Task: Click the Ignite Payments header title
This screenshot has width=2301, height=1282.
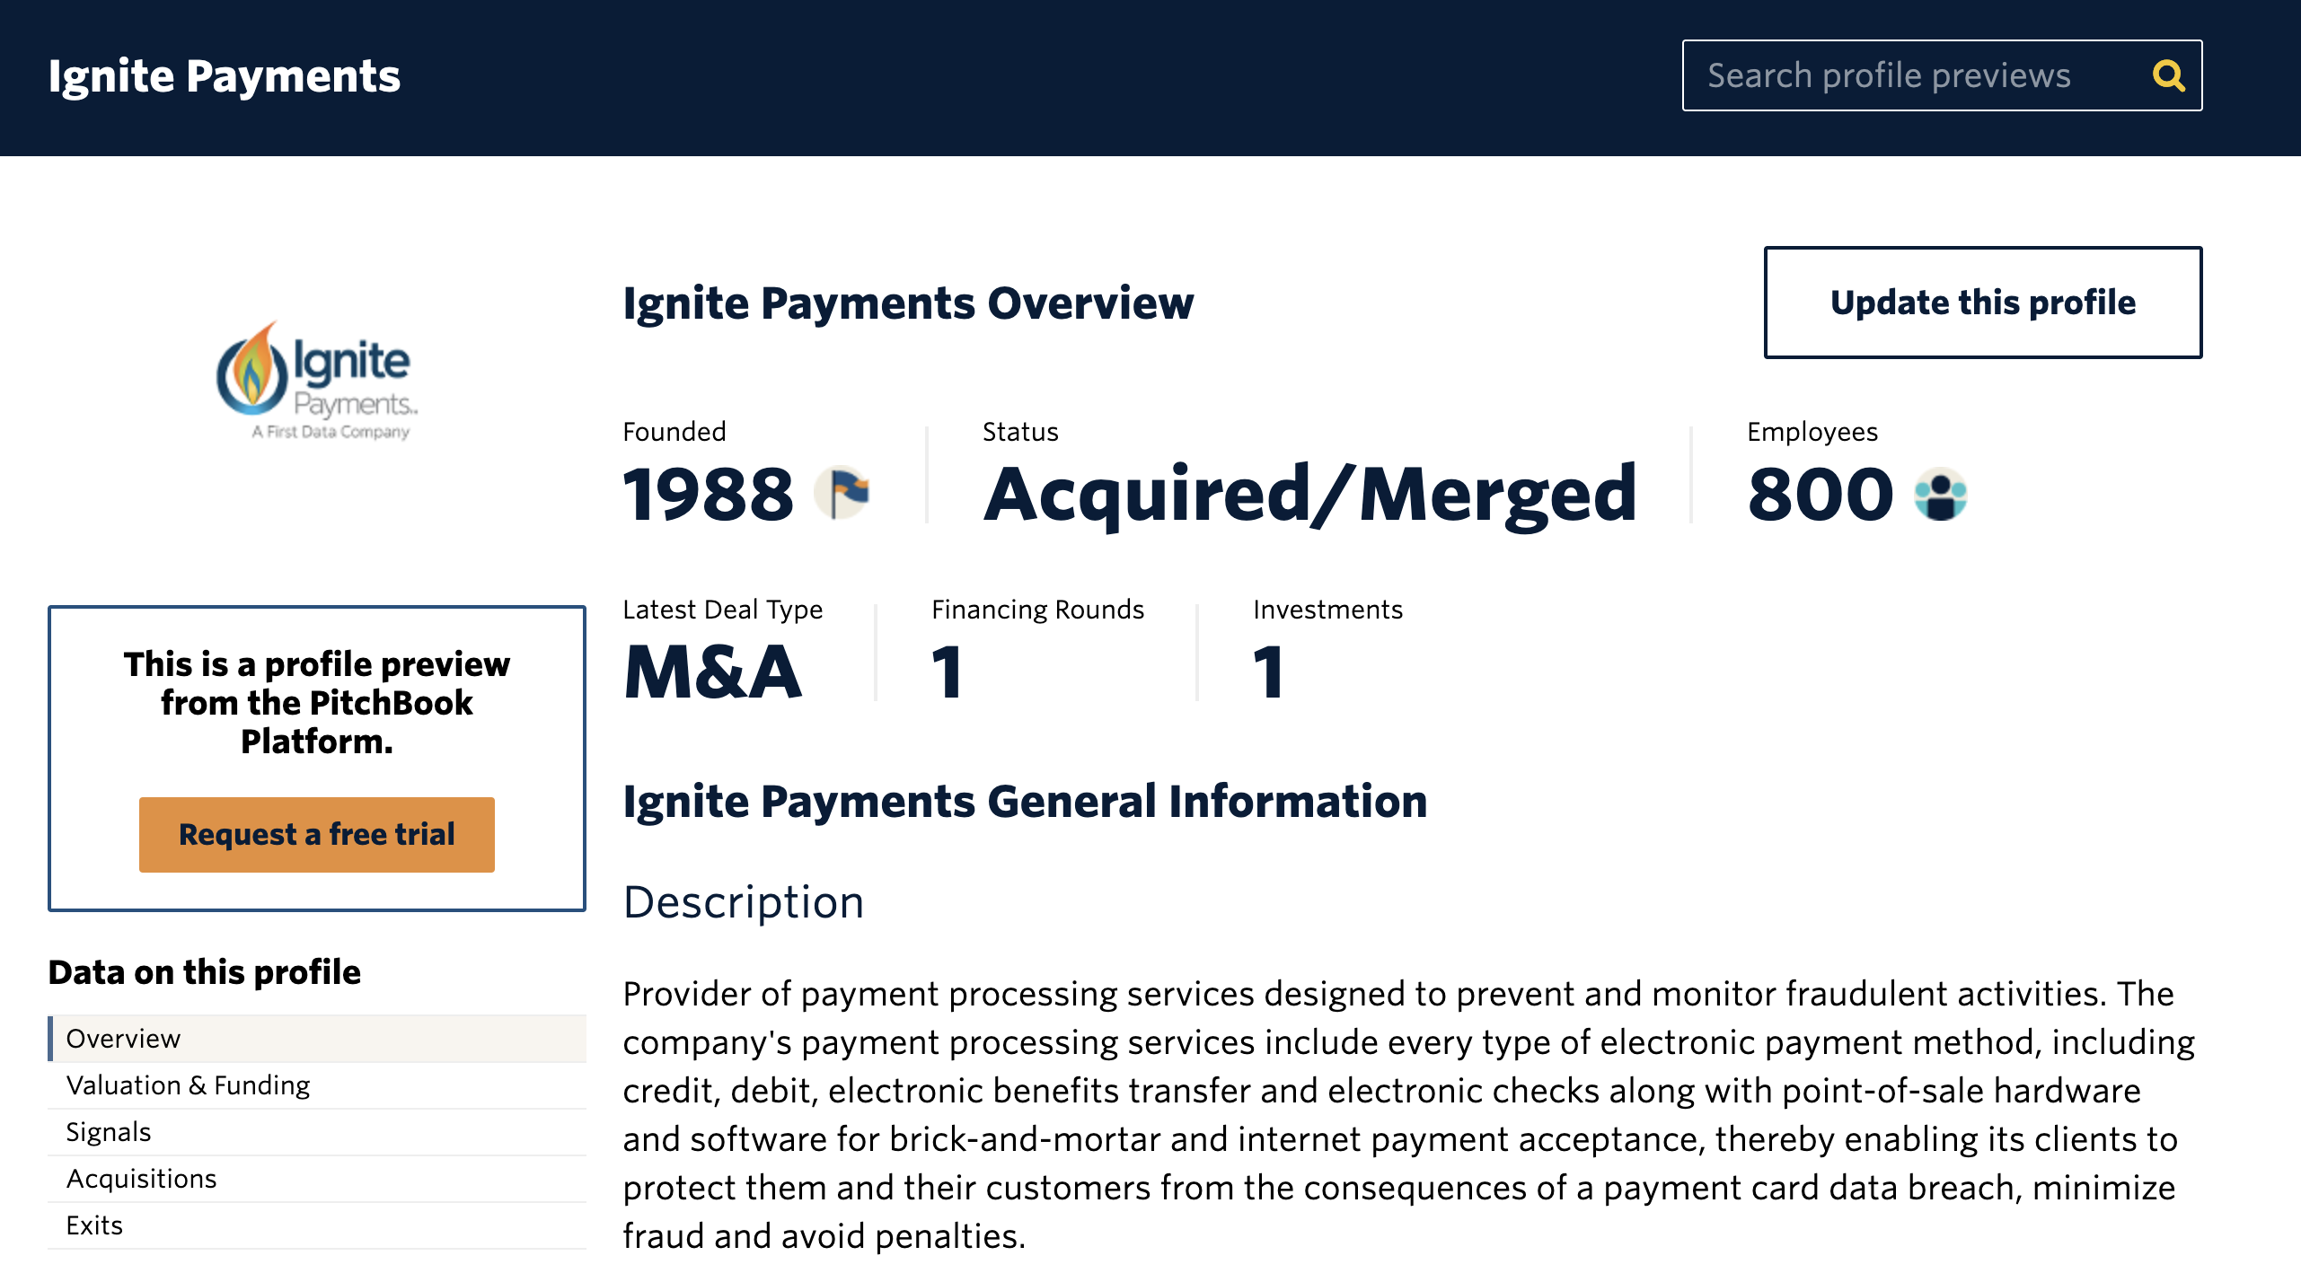Action: [225, 76]
